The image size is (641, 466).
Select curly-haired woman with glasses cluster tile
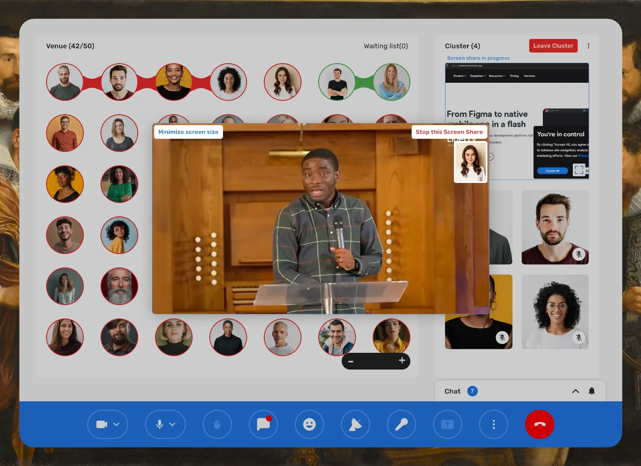555,312
